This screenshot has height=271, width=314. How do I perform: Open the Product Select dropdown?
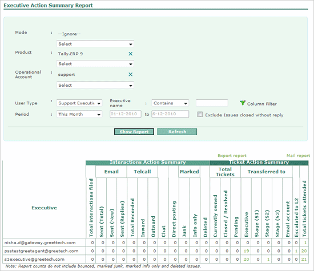pyautogui.click(x=95, y=64)
